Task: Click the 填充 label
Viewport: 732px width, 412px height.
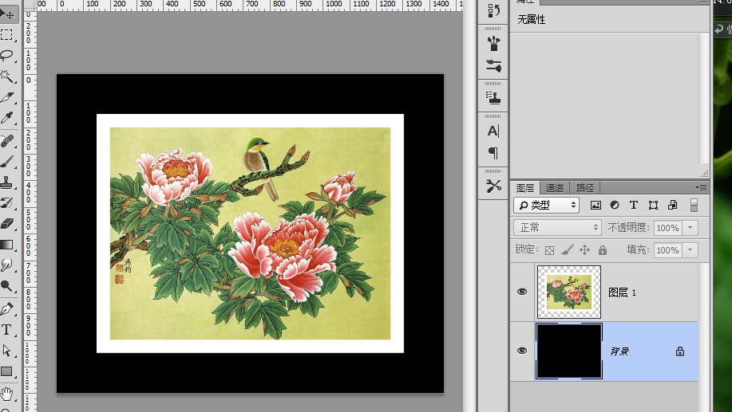Action: tap(638, 249)
